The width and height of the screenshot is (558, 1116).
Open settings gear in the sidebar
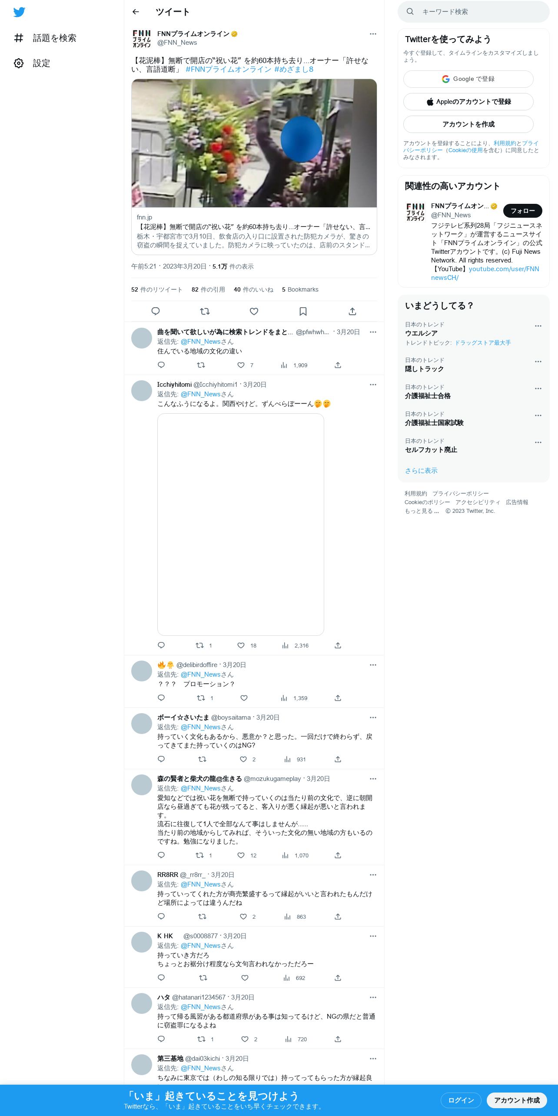point(19,63)
